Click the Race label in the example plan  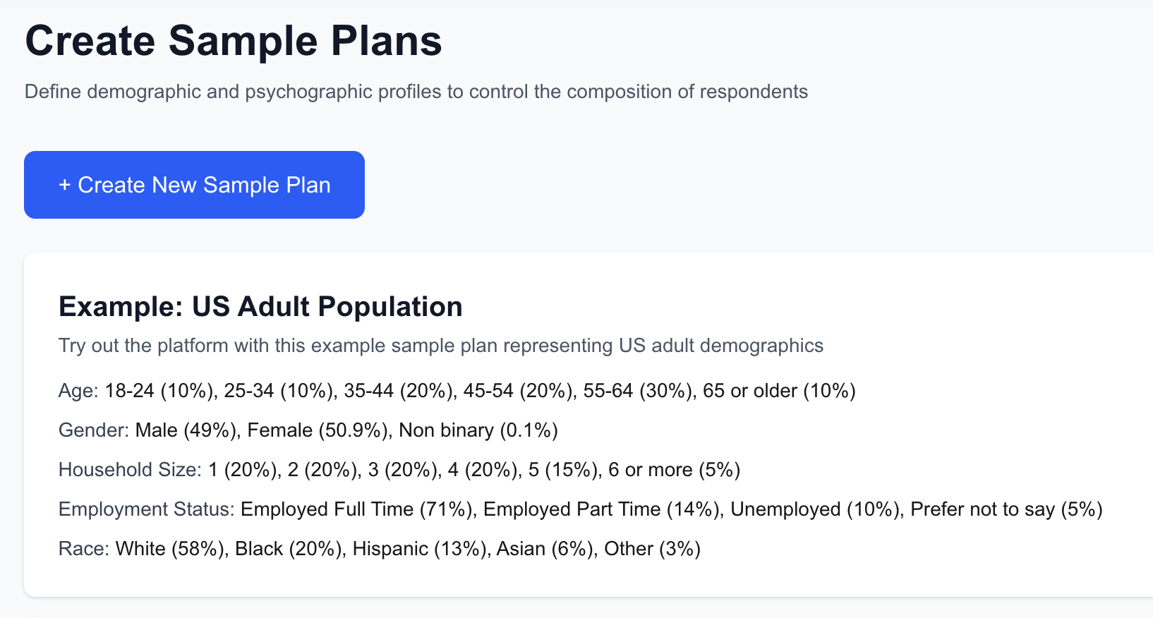(84, 549)
